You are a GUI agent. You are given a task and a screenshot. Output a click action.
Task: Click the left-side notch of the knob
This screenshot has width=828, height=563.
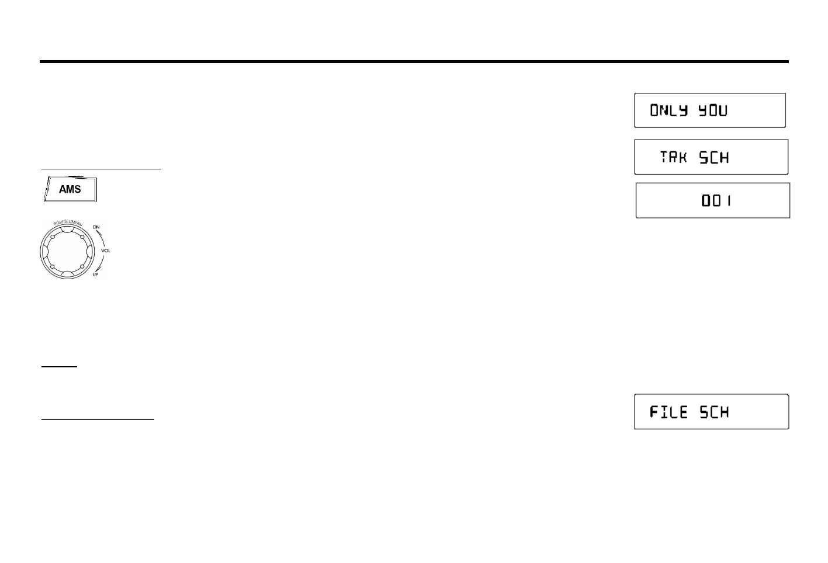(x=44, y=252)
